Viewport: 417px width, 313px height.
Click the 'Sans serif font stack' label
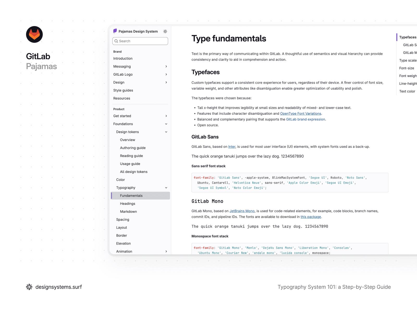(208, 166)
